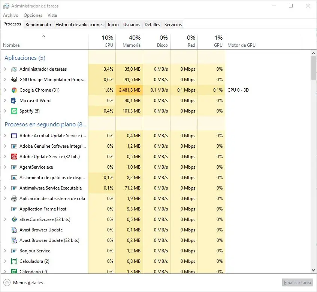Image resolution: width=317 pixels, height=292 pixels.
Task: Click Procesos en segundo plano heading
Action: [x=45, y=125]
